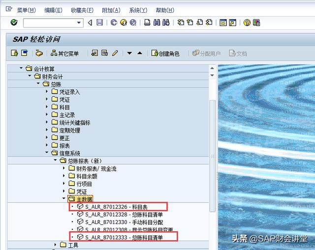Expand the 科目 folder
Screen dimensions: 315x250
(x=47, y=107)
